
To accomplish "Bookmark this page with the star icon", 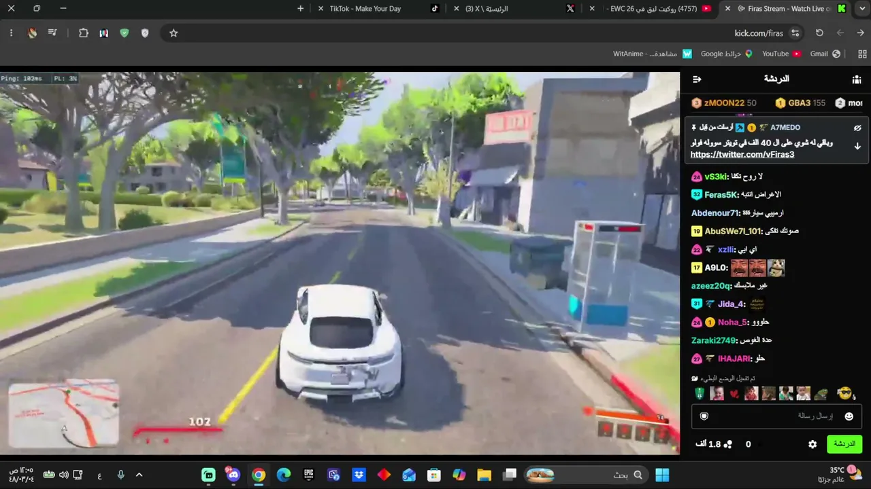I will click(x=174, y=33).
